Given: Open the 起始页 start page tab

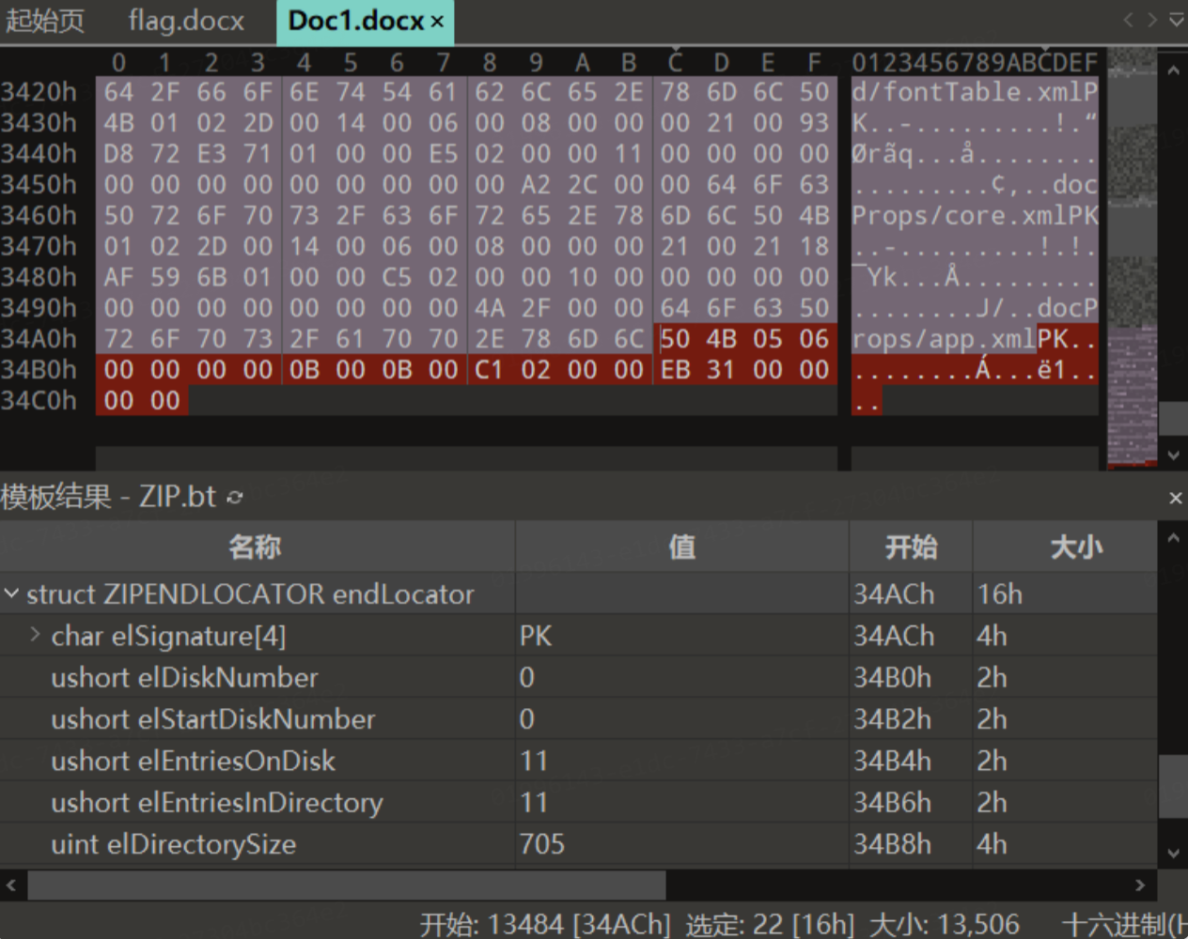Looking at the screenshot, I should pyautogui.click(x=45, y=21).
